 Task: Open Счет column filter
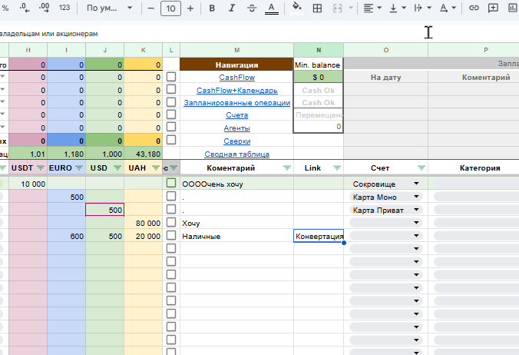click(421, 168)
